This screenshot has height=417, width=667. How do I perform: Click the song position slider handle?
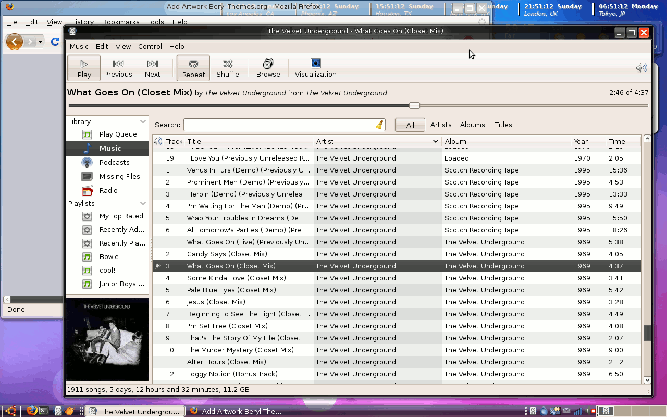[x=414, y=105]
